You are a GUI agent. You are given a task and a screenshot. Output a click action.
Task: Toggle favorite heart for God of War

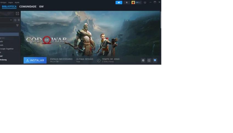pyautogui.click(x=155, y=60)
